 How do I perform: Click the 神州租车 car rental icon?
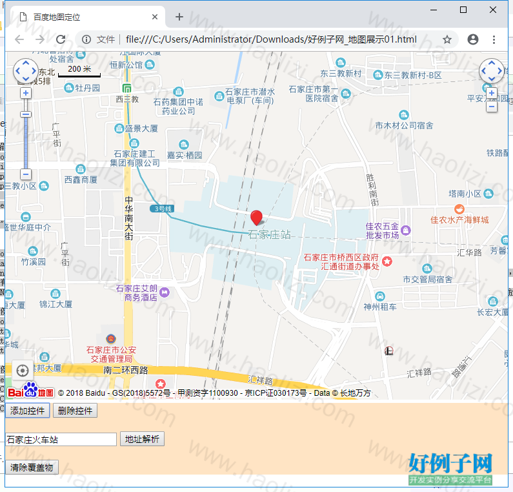(x=380, y=296)
